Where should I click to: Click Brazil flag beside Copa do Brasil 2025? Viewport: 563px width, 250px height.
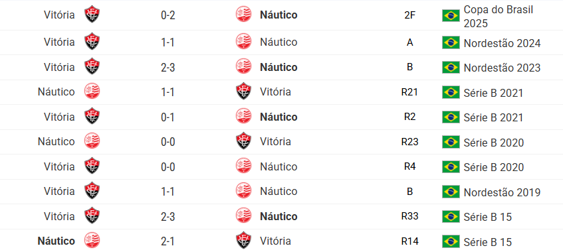[451, 16]
